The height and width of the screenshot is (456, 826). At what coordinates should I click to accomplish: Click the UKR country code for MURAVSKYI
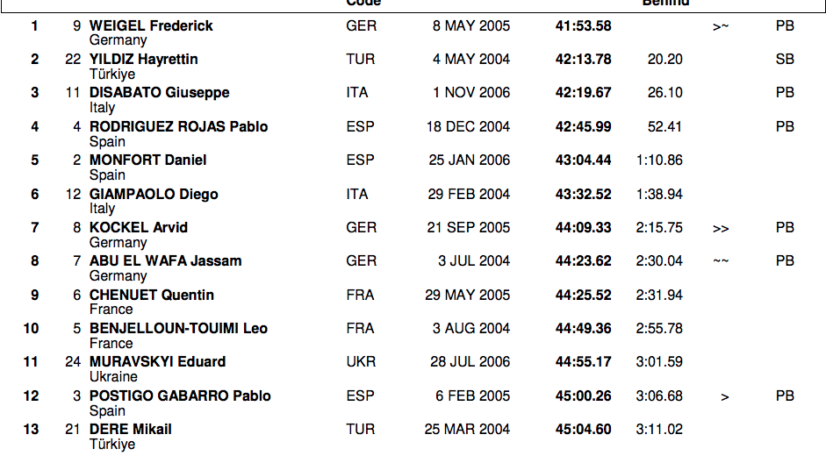(361, 362)
